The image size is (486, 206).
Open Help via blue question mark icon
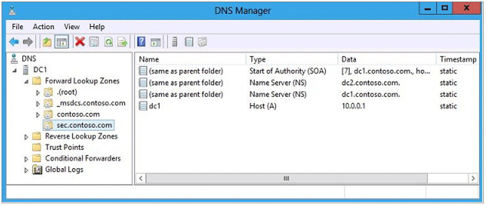[141, 42]
